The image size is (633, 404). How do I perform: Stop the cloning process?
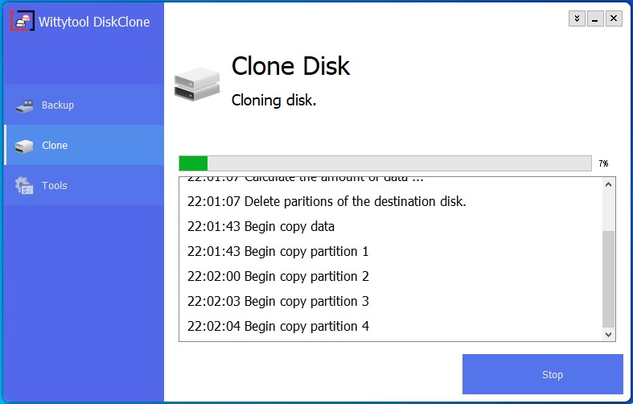[x=543, y=374]
